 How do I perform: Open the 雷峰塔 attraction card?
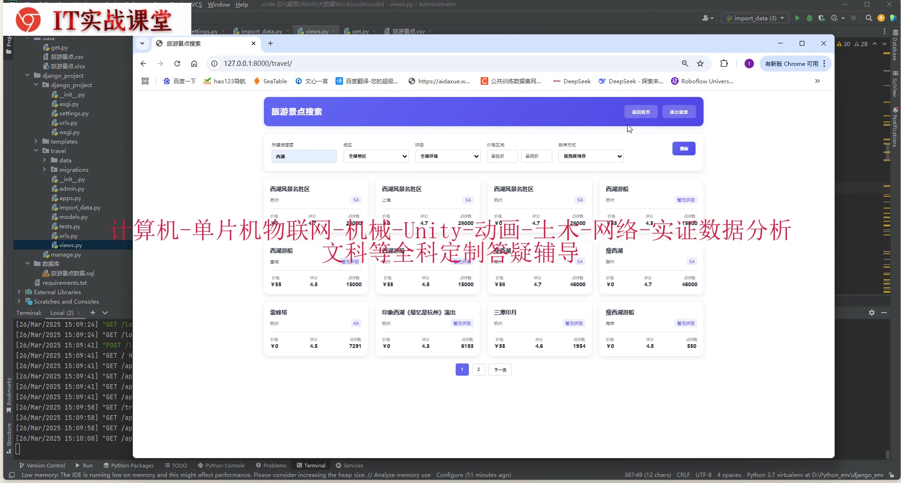[316, 329]
